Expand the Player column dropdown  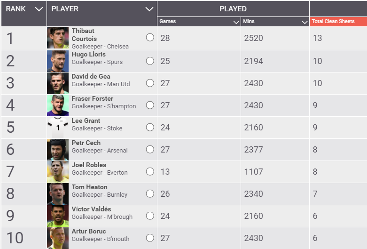(149, 9)
